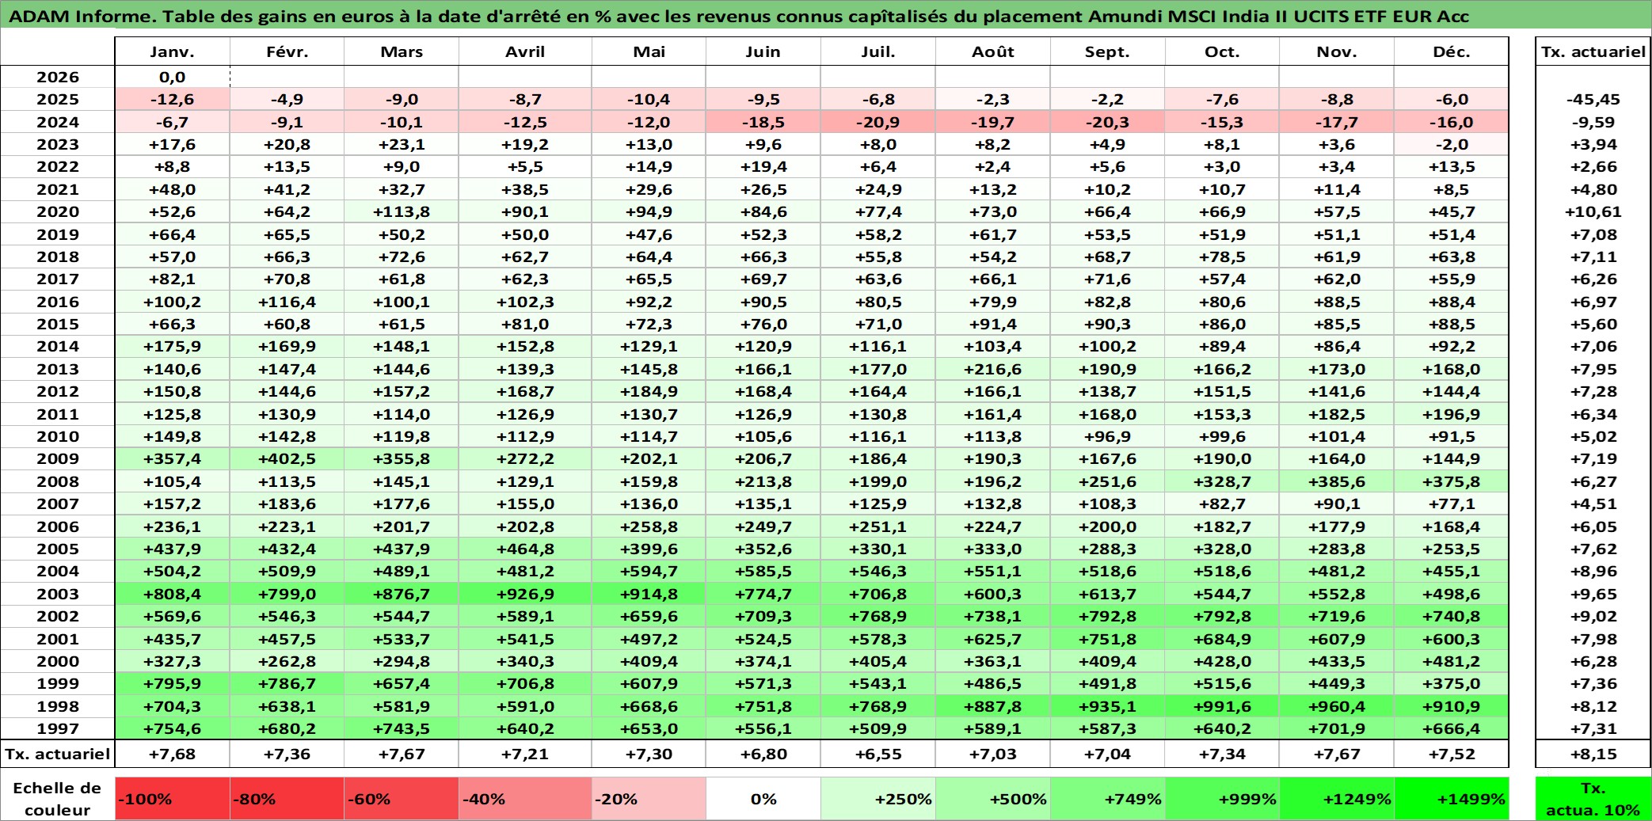This screenshot has width=1652, height=821.
Task: Click the 'Nov.' column header
Action: tap(1337, 51)
